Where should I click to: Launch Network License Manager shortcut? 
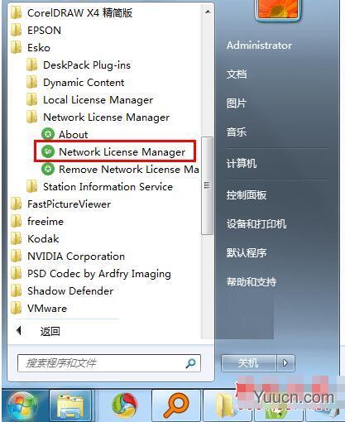coord(115,151)
